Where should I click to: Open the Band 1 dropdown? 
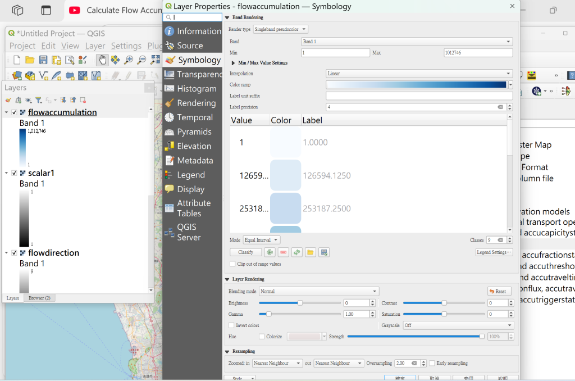[x=407, y=42]
